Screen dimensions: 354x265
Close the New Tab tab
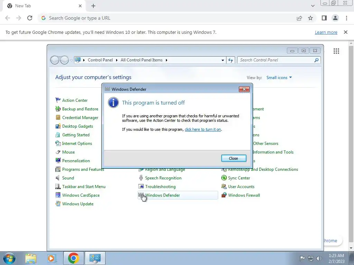coord(80,6)
